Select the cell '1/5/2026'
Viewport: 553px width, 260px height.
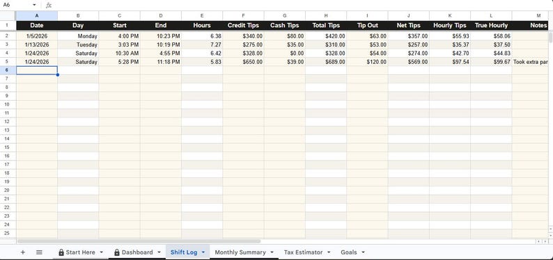point(37,36)
